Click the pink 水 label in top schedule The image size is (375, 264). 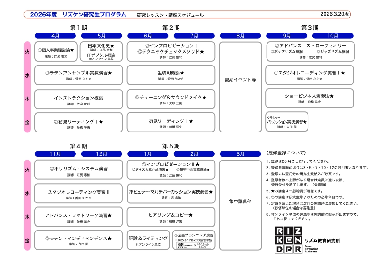(27, 75)
